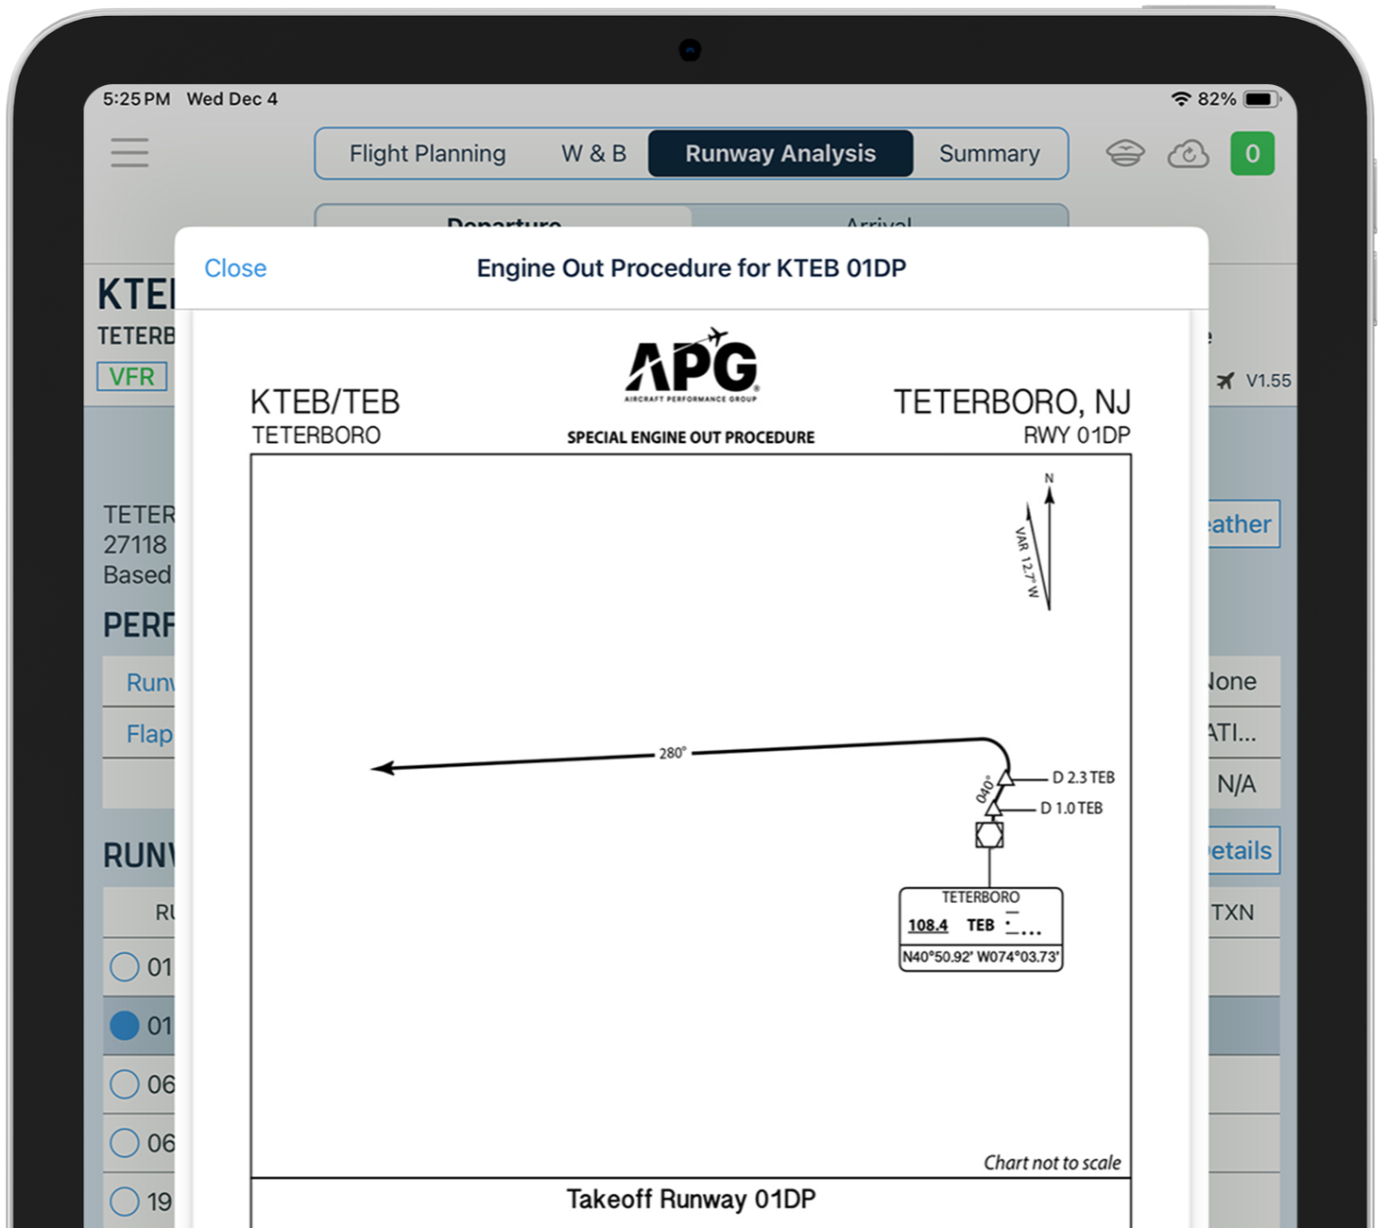Switch to W & B tab

tap(593, 153)
